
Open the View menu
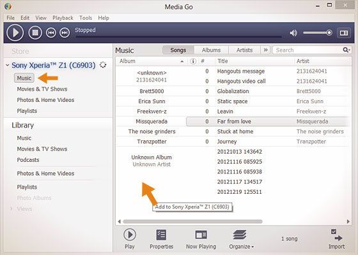click(x=41, y=18)
